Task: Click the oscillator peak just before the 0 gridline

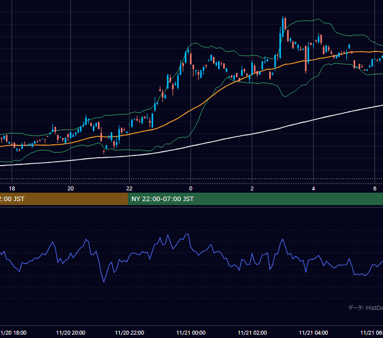Action: click(x=188, y=234)
